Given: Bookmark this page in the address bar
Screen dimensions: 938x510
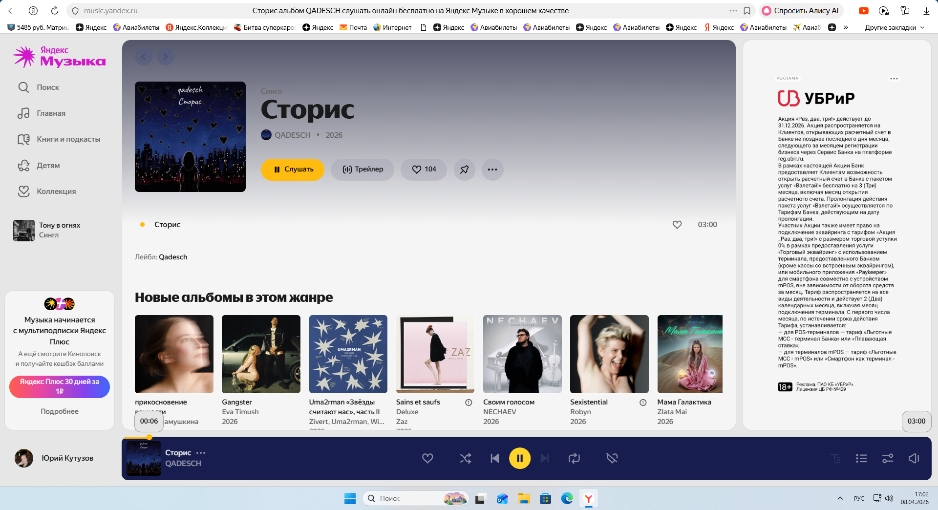Looking at the screenshot, I should click(747, 11).
